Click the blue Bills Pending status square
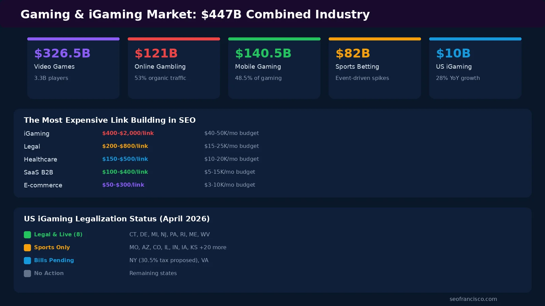 tap(27, 260)
